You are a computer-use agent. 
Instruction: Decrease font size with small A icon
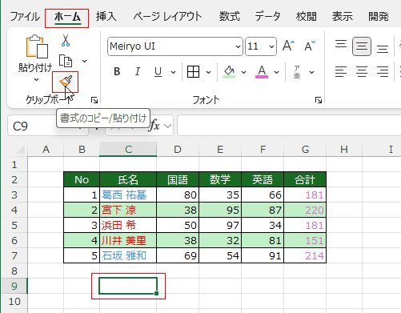click(310, 46)
